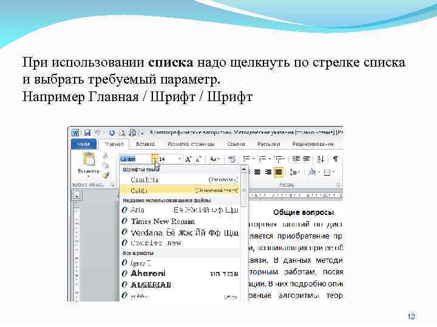Click the font list scrollbar thumb
This screenshot has height=327, width=437.
(244, 190)
